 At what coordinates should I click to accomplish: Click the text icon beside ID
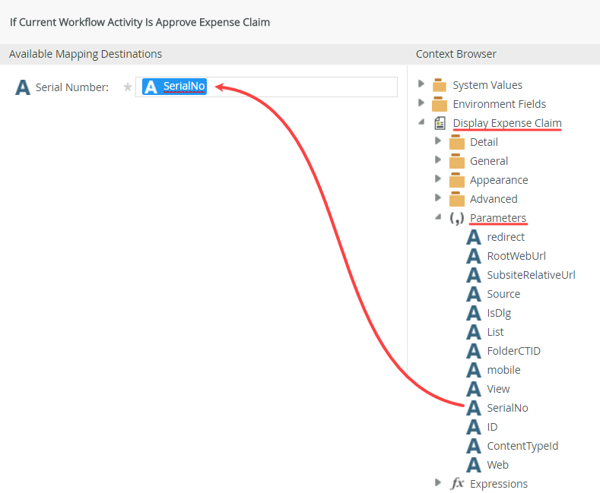473,427
